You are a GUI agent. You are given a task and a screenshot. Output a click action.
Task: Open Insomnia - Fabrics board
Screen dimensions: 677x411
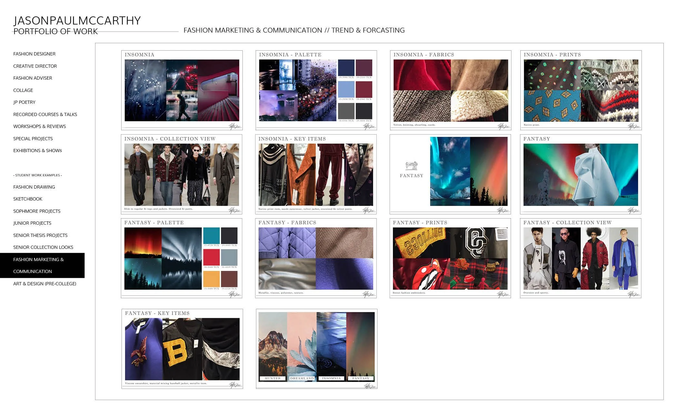[450, 90]
